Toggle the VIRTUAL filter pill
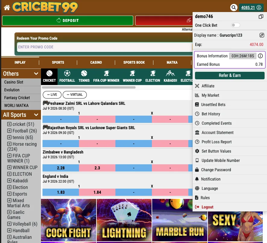Viewport: 267px width, 243px height. pyautogui.click(x=74, y=95)
